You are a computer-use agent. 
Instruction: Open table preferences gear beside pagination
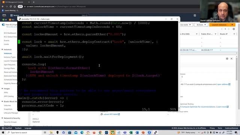[234, 29]
